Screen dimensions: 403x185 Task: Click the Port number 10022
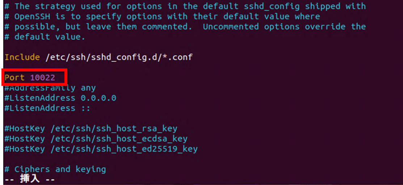42,77
